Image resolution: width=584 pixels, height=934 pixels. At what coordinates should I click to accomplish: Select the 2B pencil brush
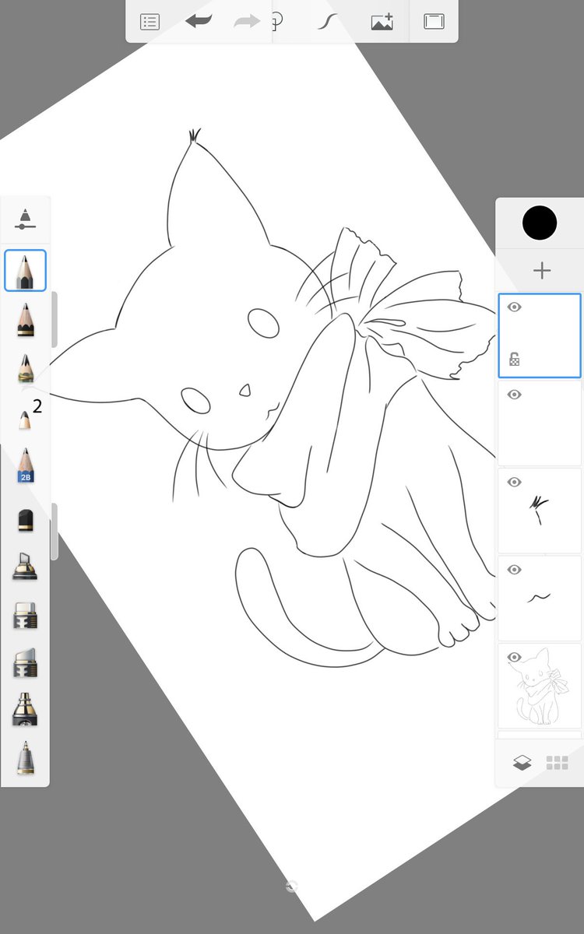pos(25,465)
